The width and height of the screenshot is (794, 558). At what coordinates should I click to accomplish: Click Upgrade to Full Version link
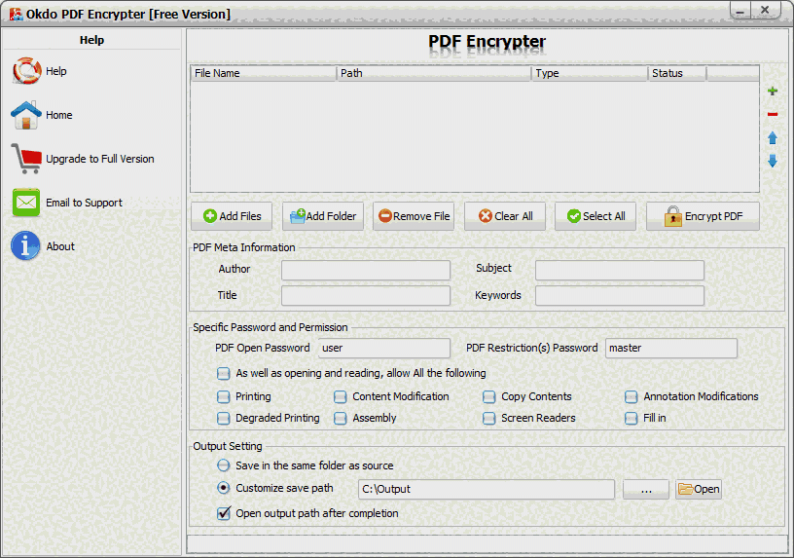(x=100, y=159)
